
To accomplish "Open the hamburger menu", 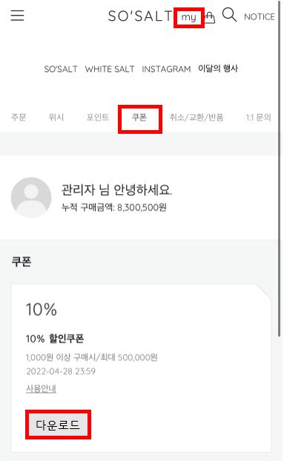I will 17,16.
